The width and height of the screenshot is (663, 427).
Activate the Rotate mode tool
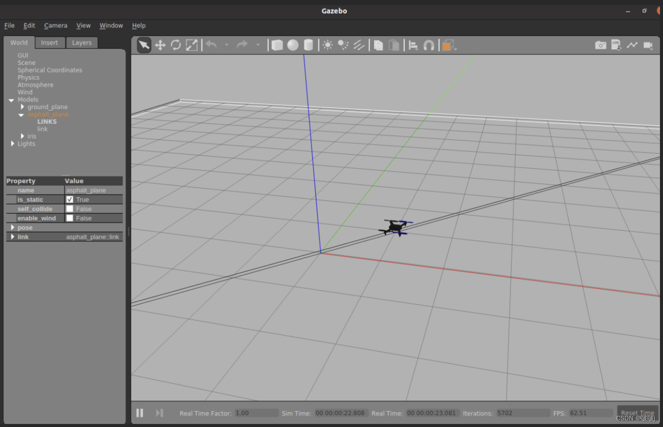[x=176, y=45]
